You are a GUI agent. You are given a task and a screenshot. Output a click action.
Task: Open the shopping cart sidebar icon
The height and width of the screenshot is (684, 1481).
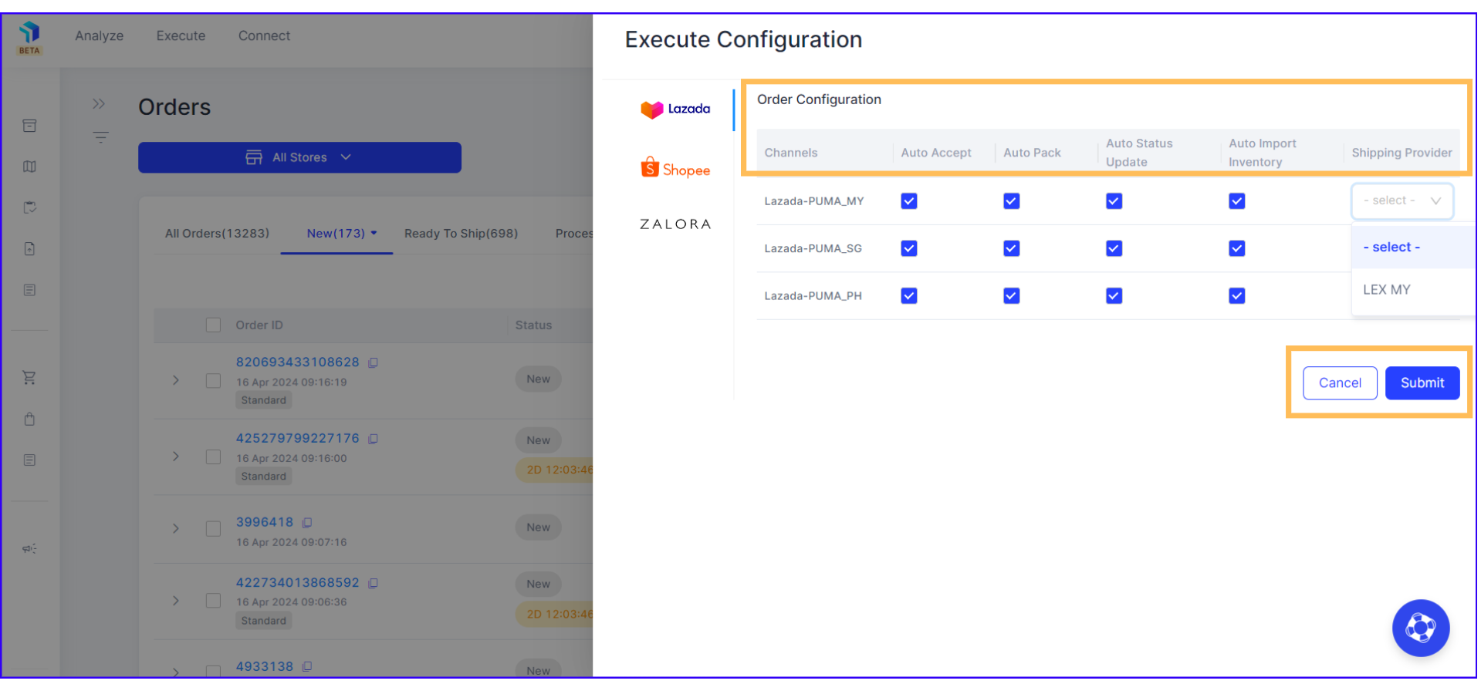pos(29,378)
